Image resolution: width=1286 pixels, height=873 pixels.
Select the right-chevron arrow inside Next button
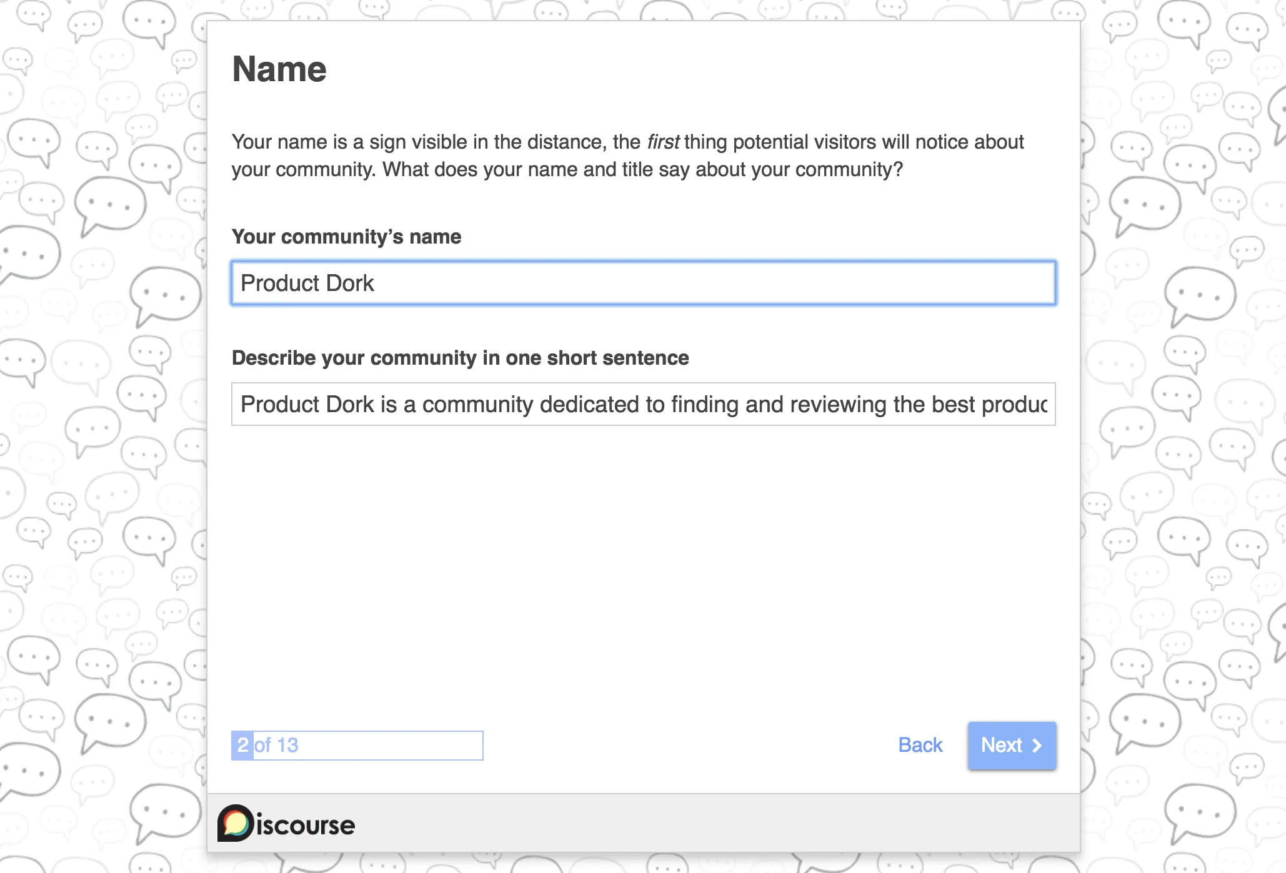point(1037,745)
